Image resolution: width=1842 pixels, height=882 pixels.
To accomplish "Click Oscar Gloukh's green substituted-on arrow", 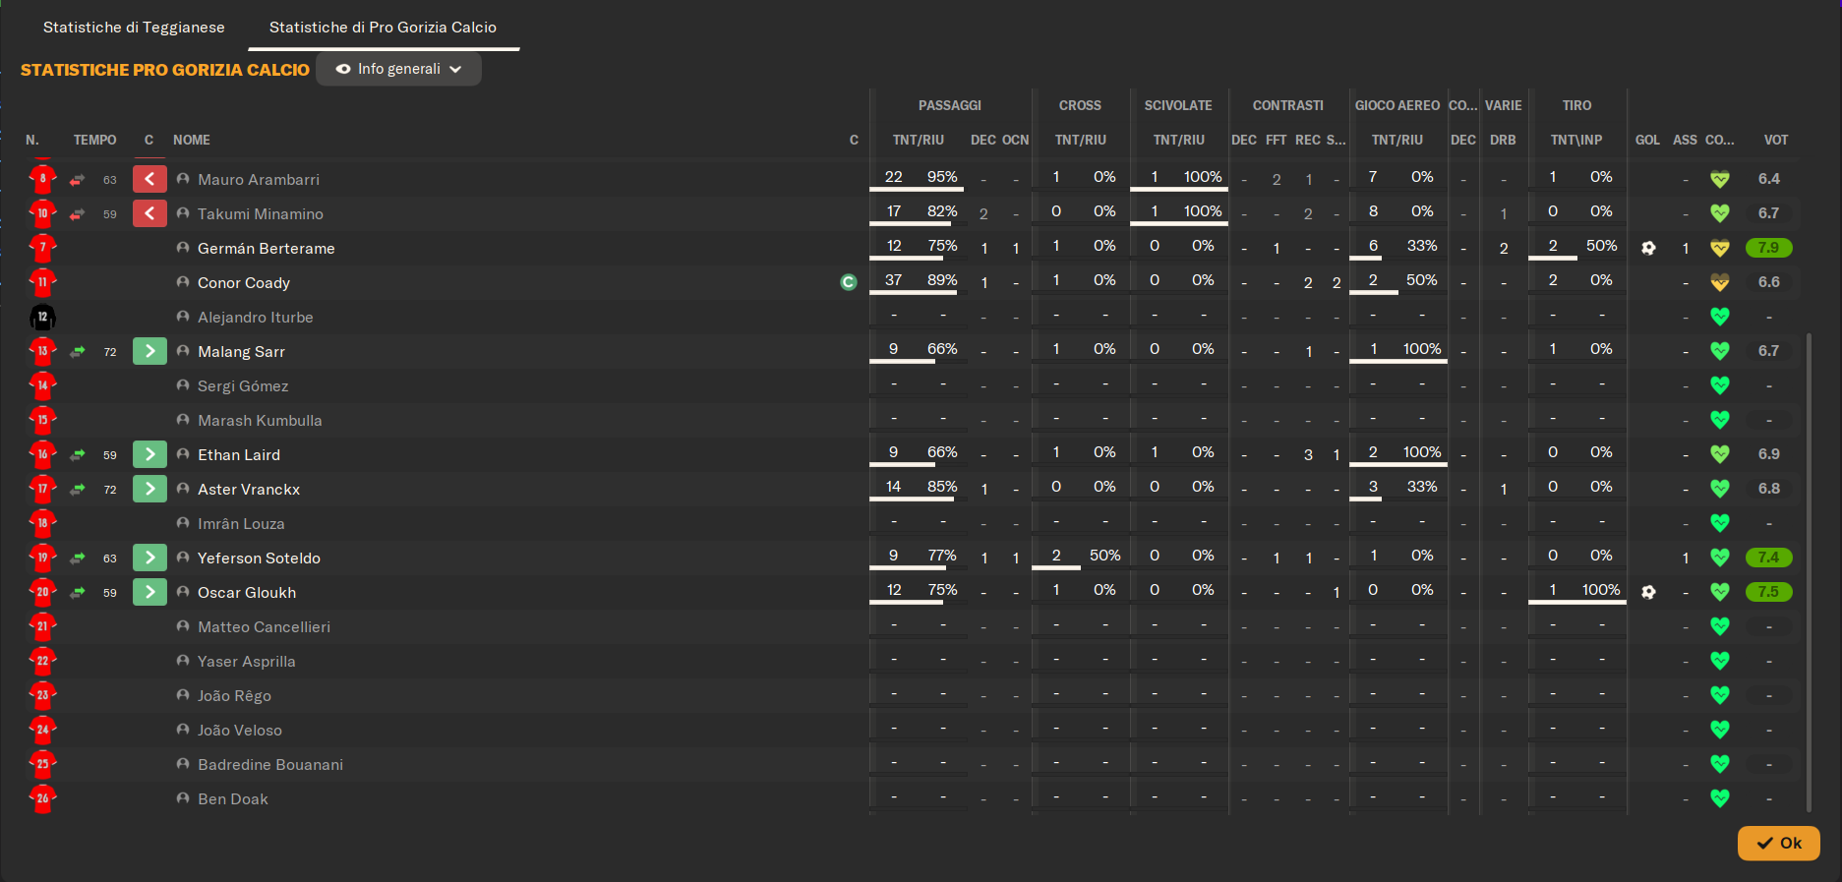I will click(x=149, y=592).
